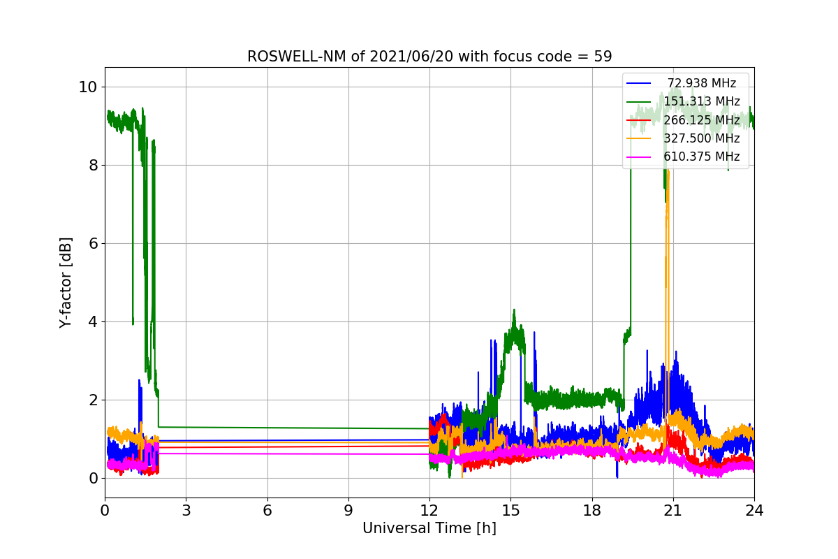Click the orange line sample in legend
The image size is (838, 559).
(x=639, y=138)
